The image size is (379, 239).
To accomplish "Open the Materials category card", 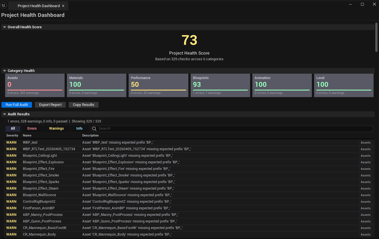I will click(97, 85).
